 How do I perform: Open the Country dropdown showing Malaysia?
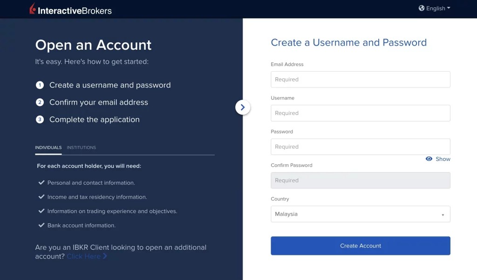pos(360,214)
